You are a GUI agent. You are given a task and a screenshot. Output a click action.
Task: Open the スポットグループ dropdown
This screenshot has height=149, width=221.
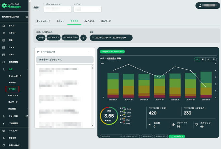58,9
